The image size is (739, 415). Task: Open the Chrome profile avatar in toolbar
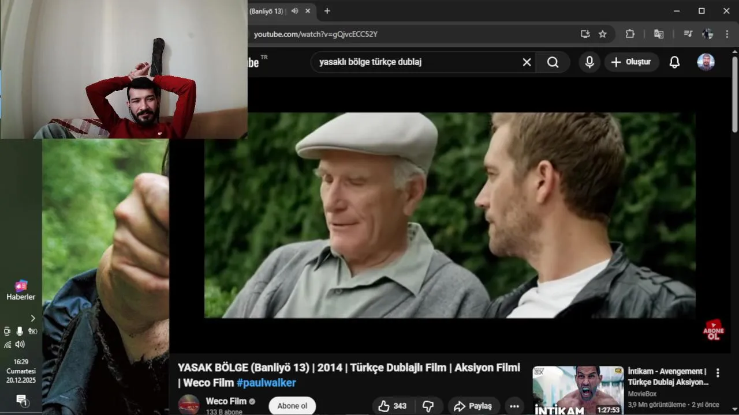pos(707,34)
